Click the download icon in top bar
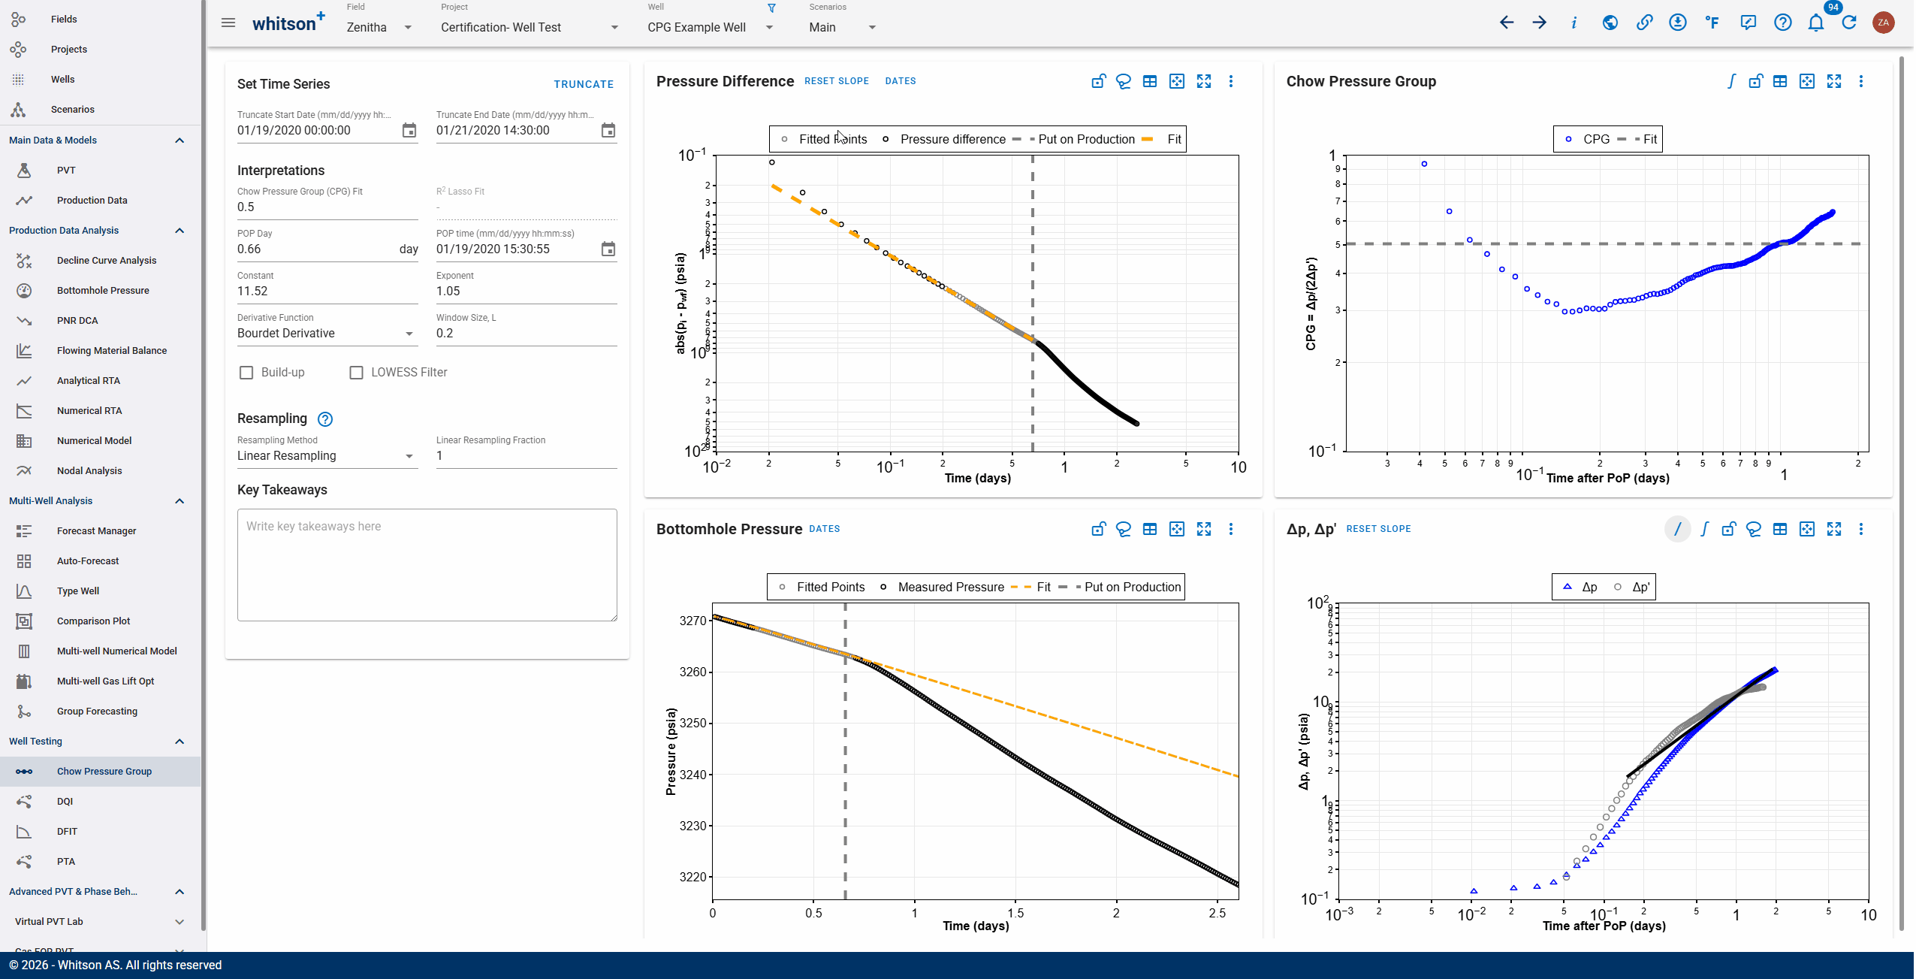This screenshot has height=979, width=1916. pyautogui.click(x=1677, y=23)
